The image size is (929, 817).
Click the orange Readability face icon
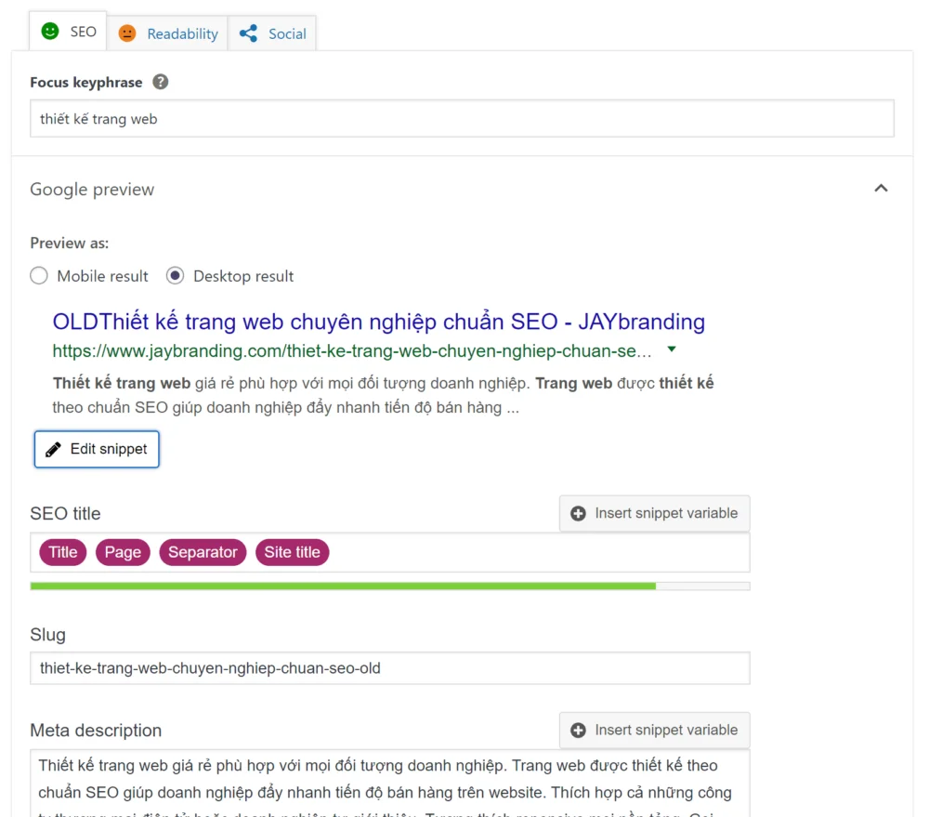click(126, 33)
